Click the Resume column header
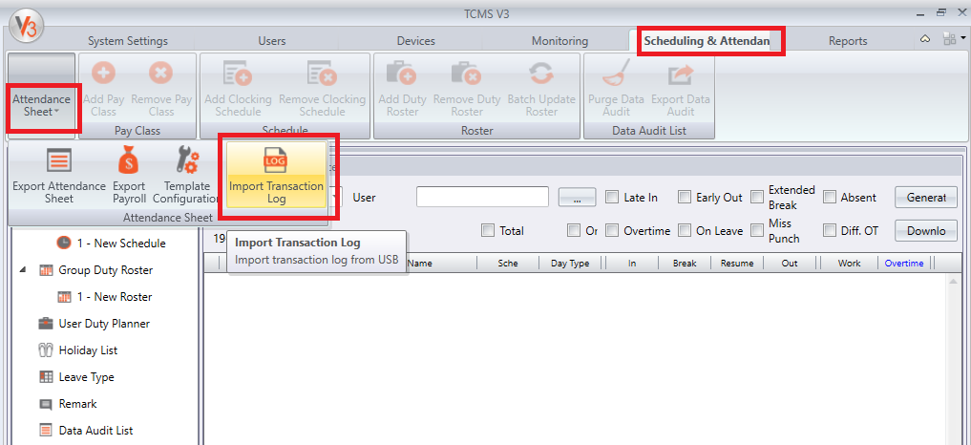The width and height of the screenshot is (971, 445). click(x=737, y=264)
